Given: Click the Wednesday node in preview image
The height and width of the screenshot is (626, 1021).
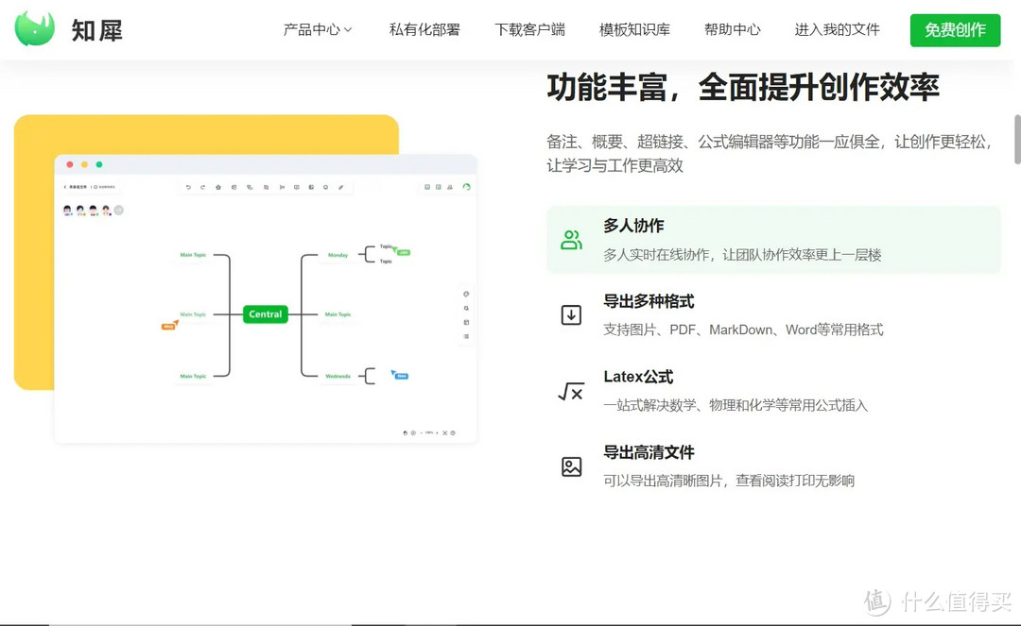Looking at the screenshot, I should coord(337,376).
